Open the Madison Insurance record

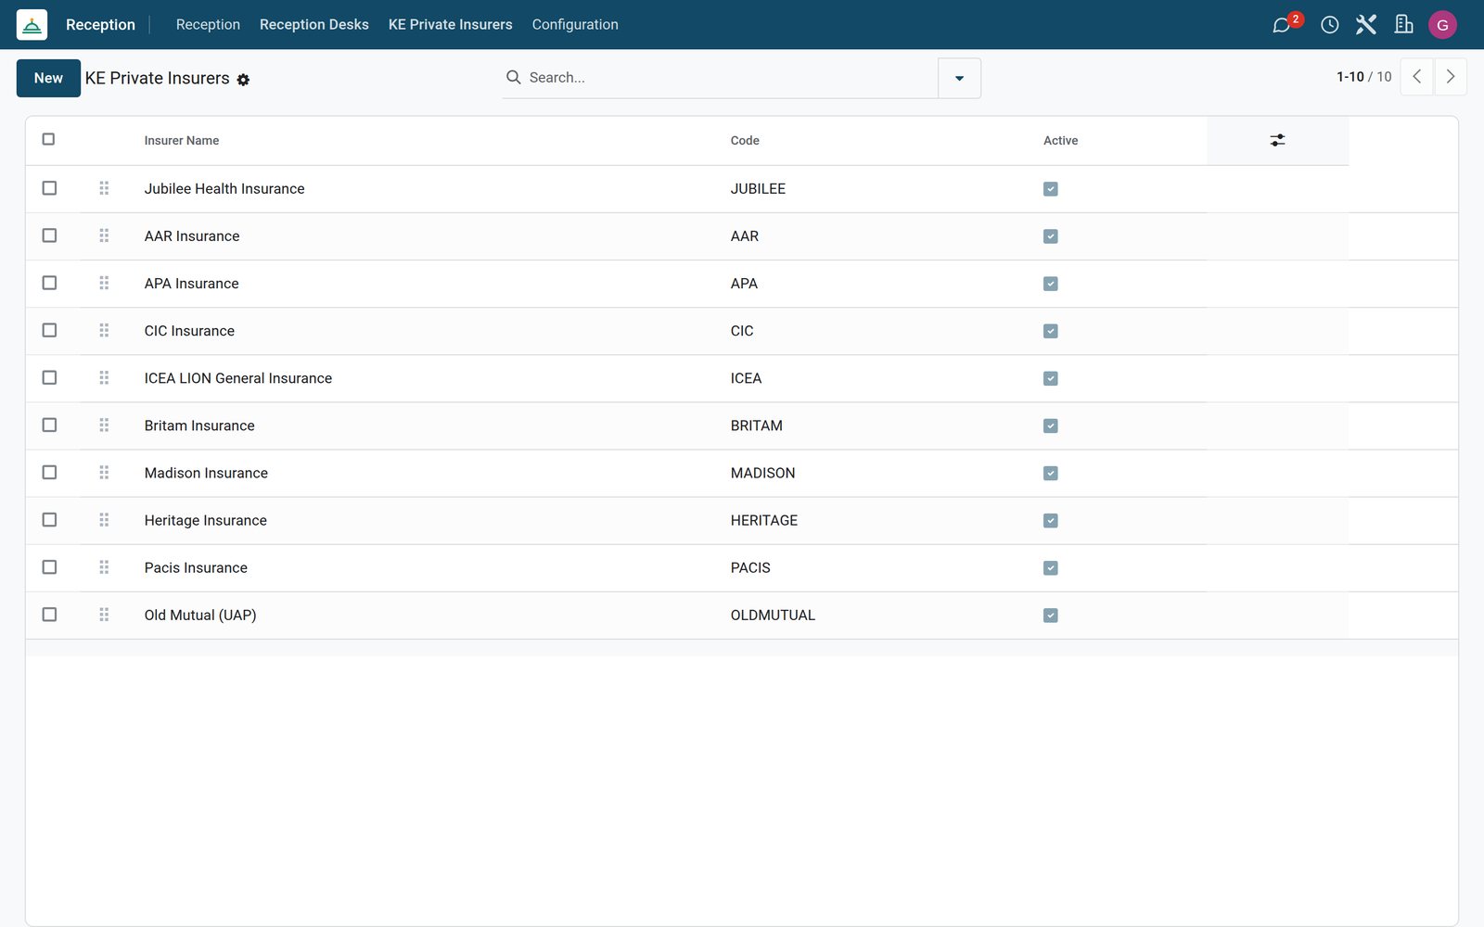coord(206,473)
